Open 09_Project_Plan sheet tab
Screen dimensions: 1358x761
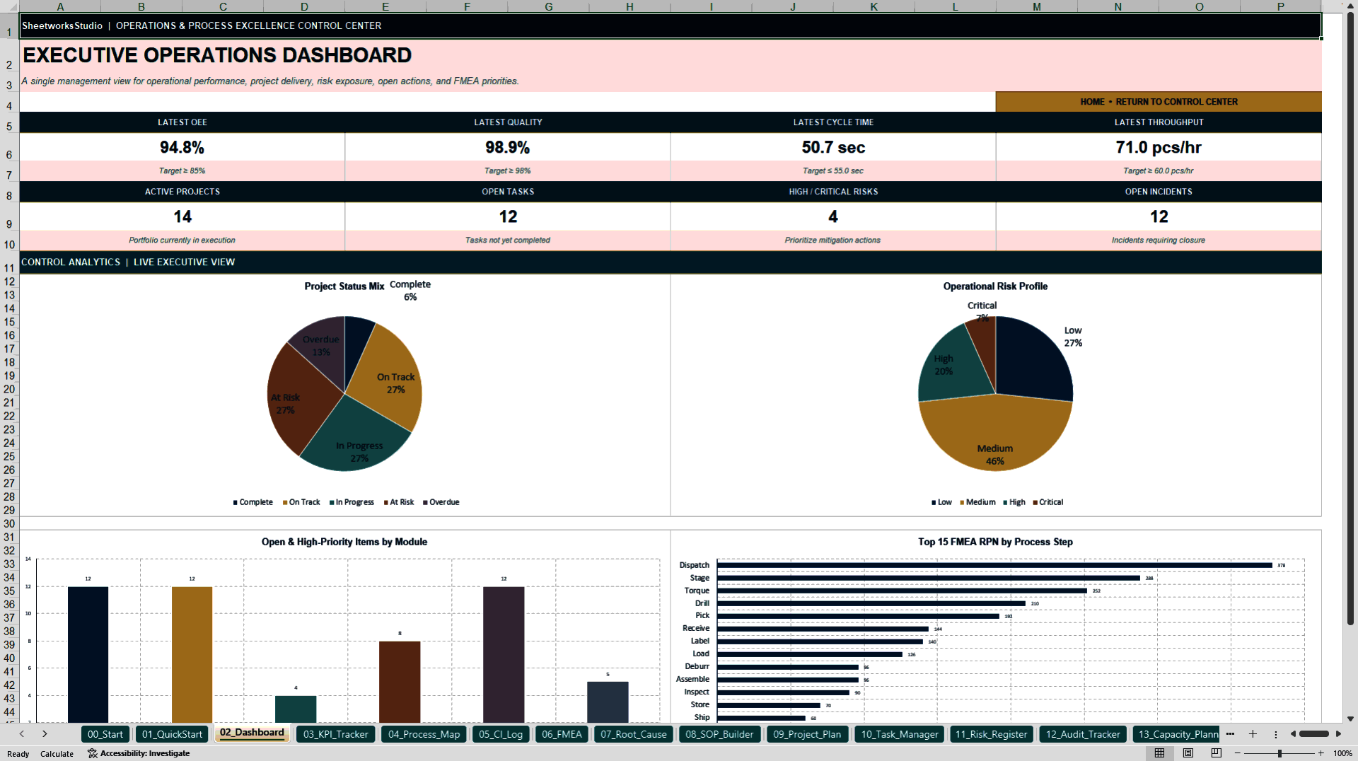point(807,734)
